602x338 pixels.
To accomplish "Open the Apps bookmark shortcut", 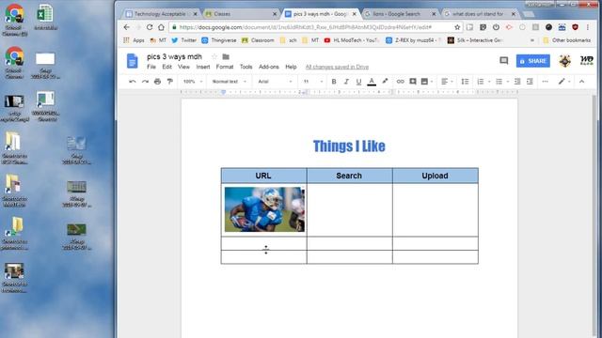I will pyautogui.click(x=134, y=40).
